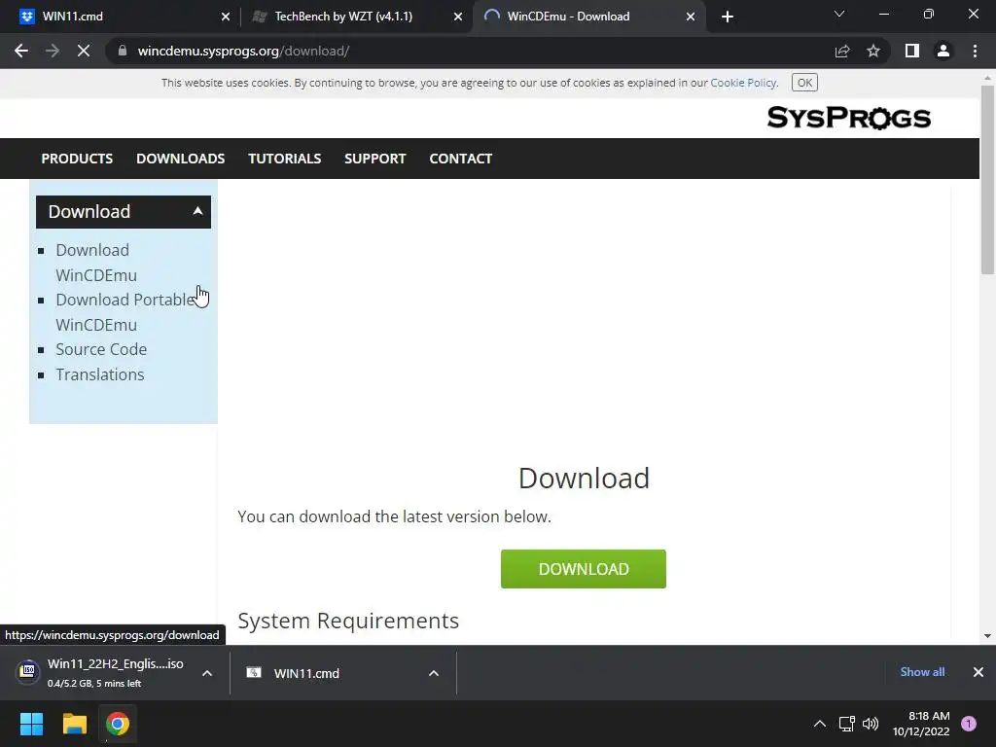
Task: Close the downloads shelf
Action: [x=978, y=672]
